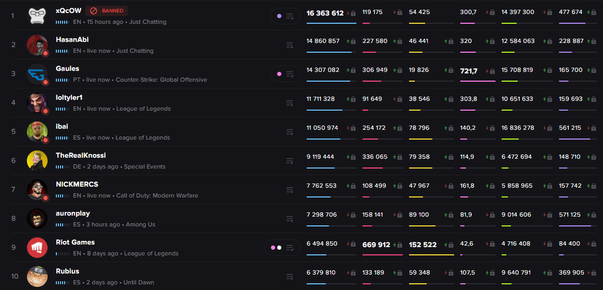Image resolution: width=603 pixels, height=290 pixels.
Task: Click the compare list icon in xQcOW's row
Action: (290, 16)
